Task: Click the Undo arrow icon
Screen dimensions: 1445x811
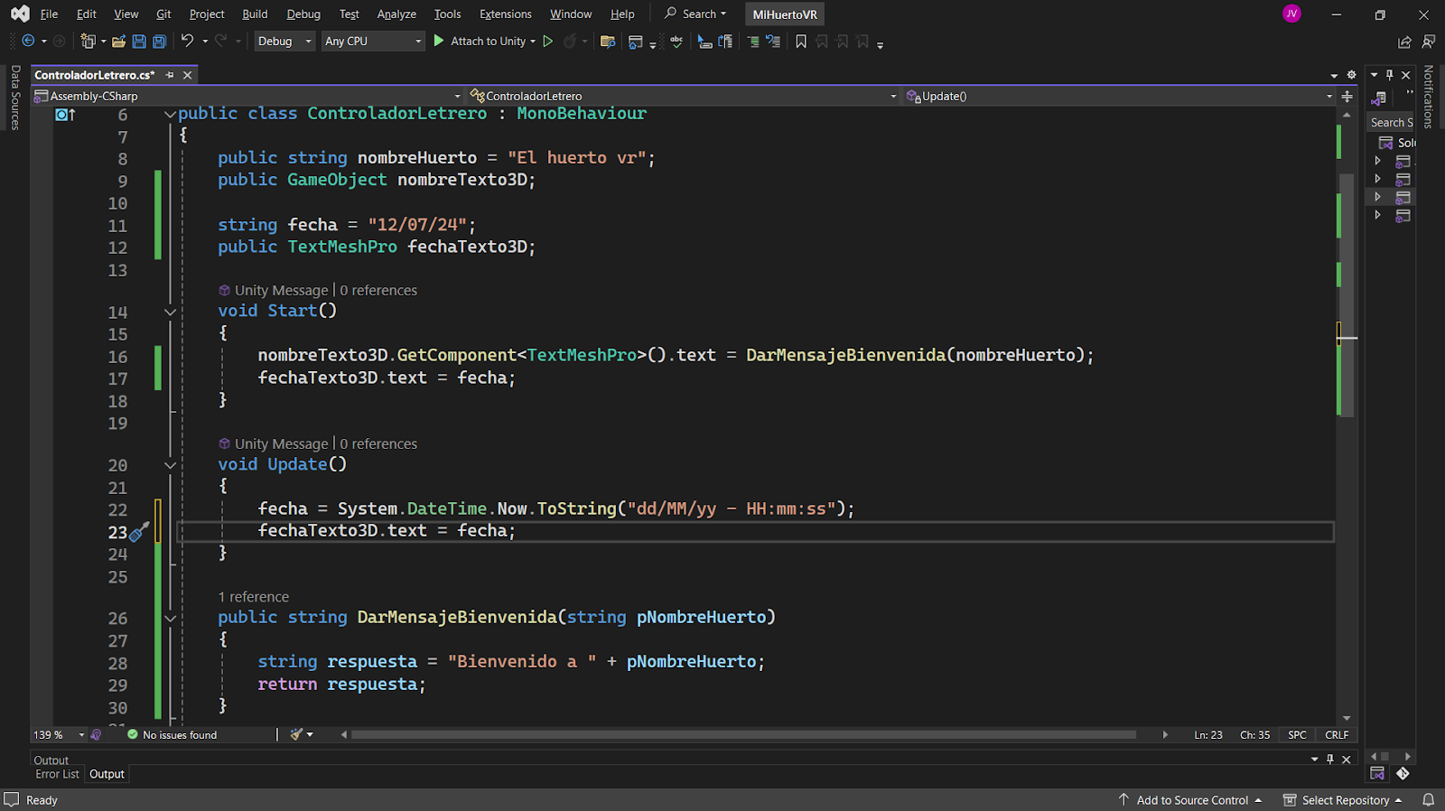Action: 187,41
